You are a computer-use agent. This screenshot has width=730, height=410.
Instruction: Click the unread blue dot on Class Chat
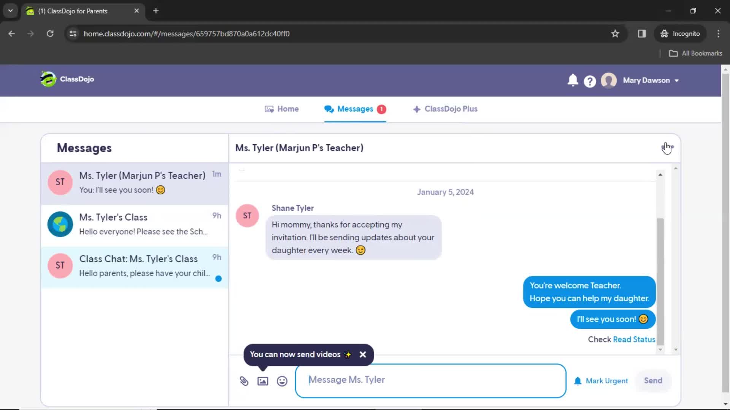(218, 279)
